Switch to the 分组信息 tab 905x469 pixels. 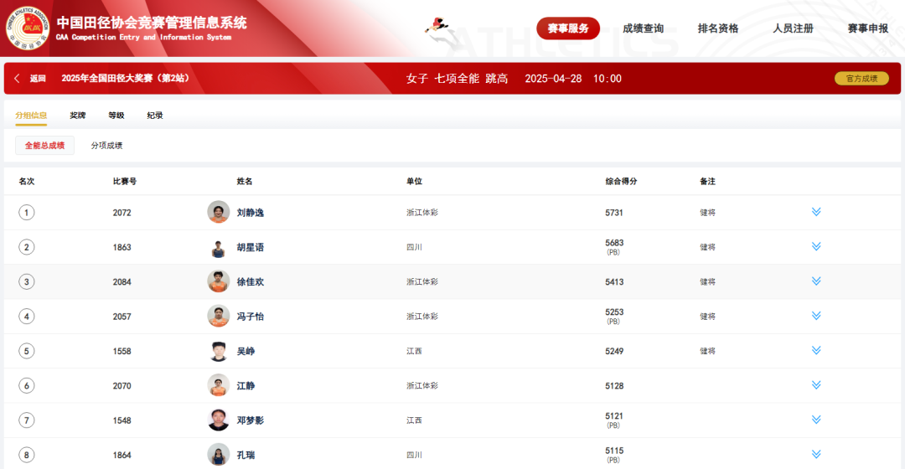31,116
